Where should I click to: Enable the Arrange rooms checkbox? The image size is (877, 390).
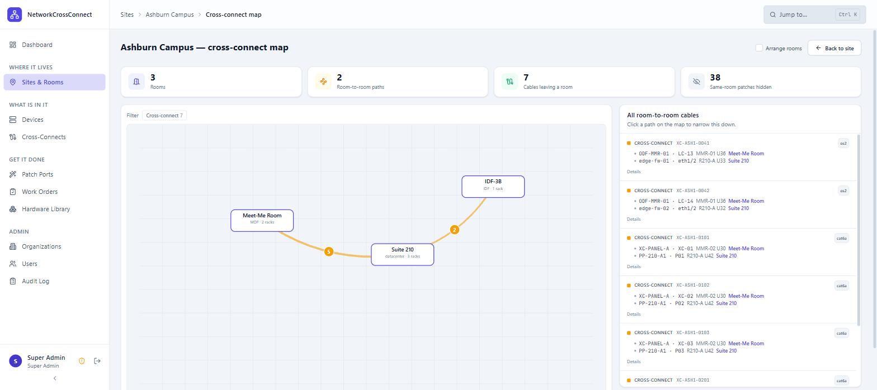(x=759, y=48)
